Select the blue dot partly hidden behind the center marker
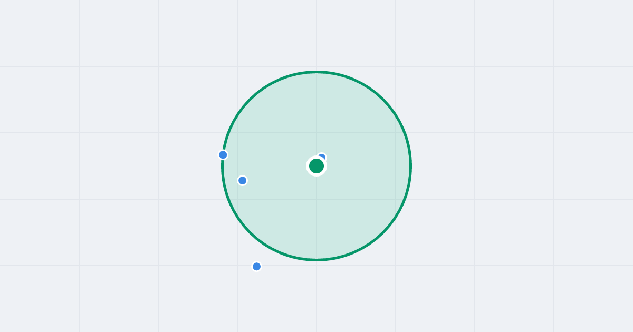The height and width of the screenshot is (332, 633). tap(322, 157)
